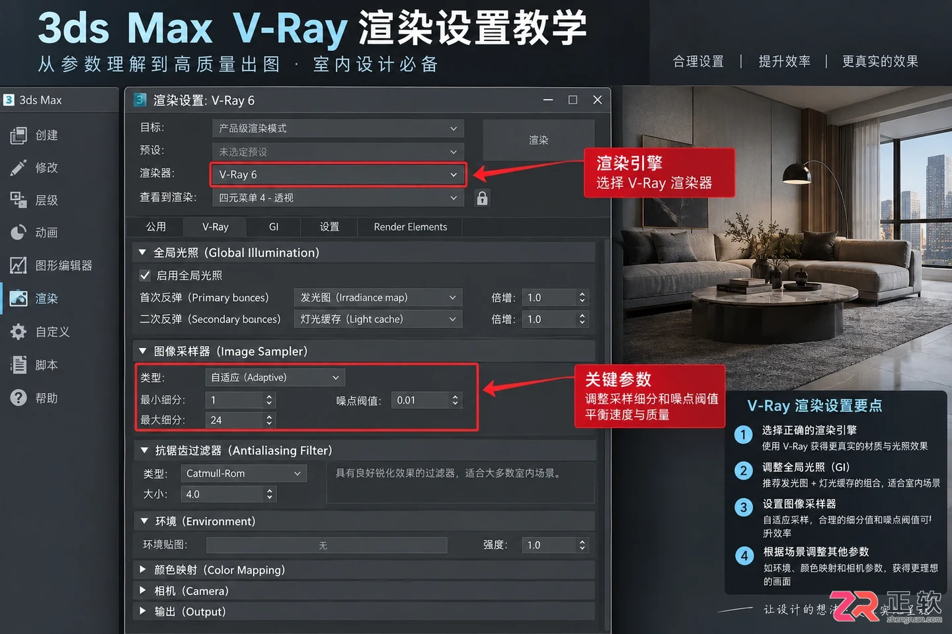Open the 修改 (Modify) pencil icon
The image size is (952, 634).
click(x=18, y=168)
